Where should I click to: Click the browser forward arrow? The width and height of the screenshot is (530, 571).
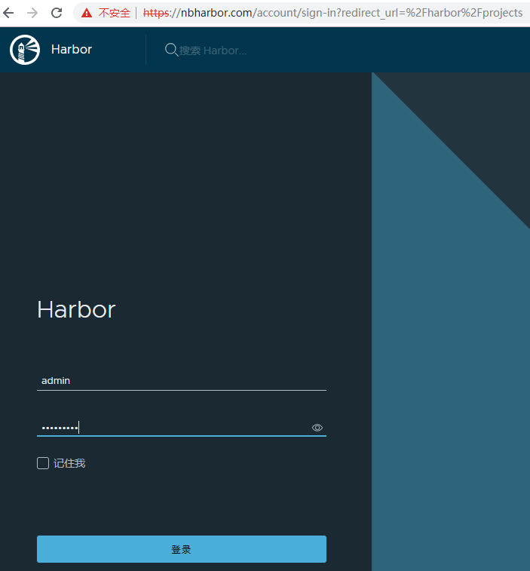[32, 13]
